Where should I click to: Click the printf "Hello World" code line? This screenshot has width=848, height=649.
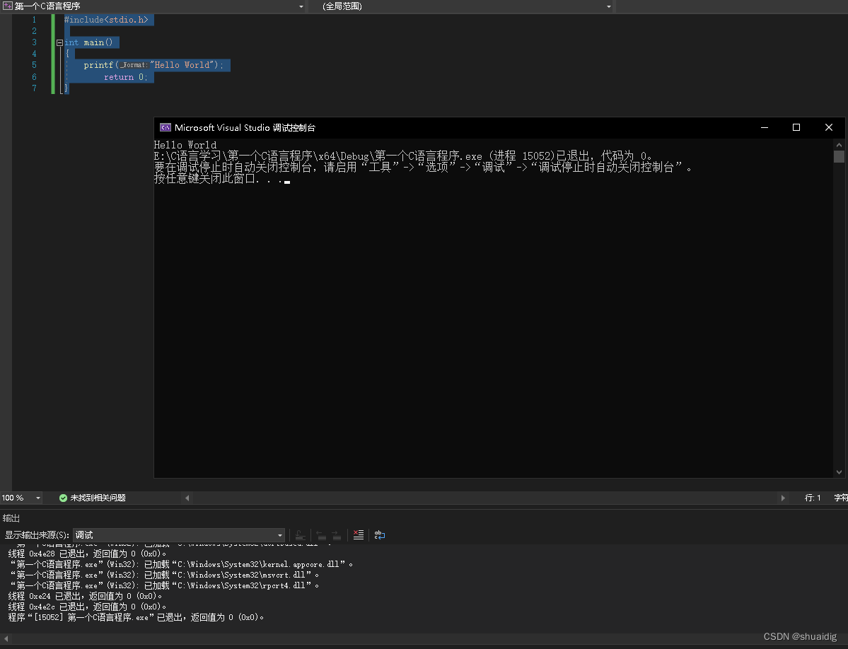(153, 65)
